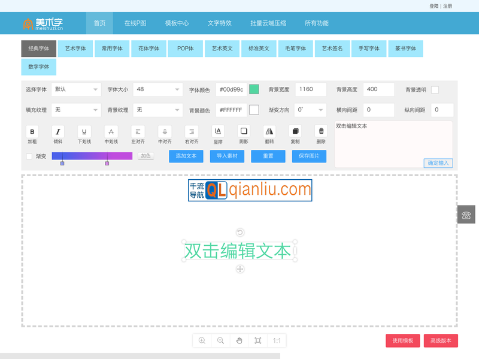The height and width of the screenshot is (359, 479).
Task: Open the 选择字体 font dropdown
Action: [x=76, y=89]
